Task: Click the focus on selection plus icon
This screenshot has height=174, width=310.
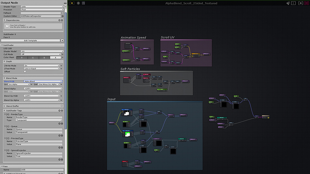Action: [x=301, y=3]
